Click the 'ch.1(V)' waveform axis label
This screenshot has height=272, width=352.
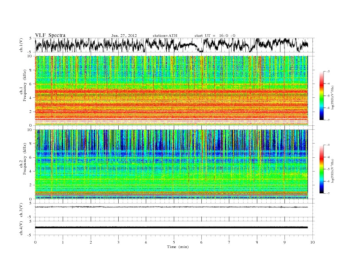pyautogui.click(x=21, y=45)
